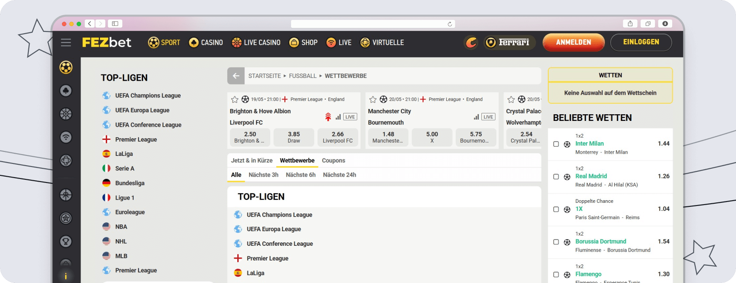Image resolution: width=736 pixels, height=283 pixels.
Task: Tick the Real Madrid 1.26 bet checkbox
Action: (x=556, y=177)
